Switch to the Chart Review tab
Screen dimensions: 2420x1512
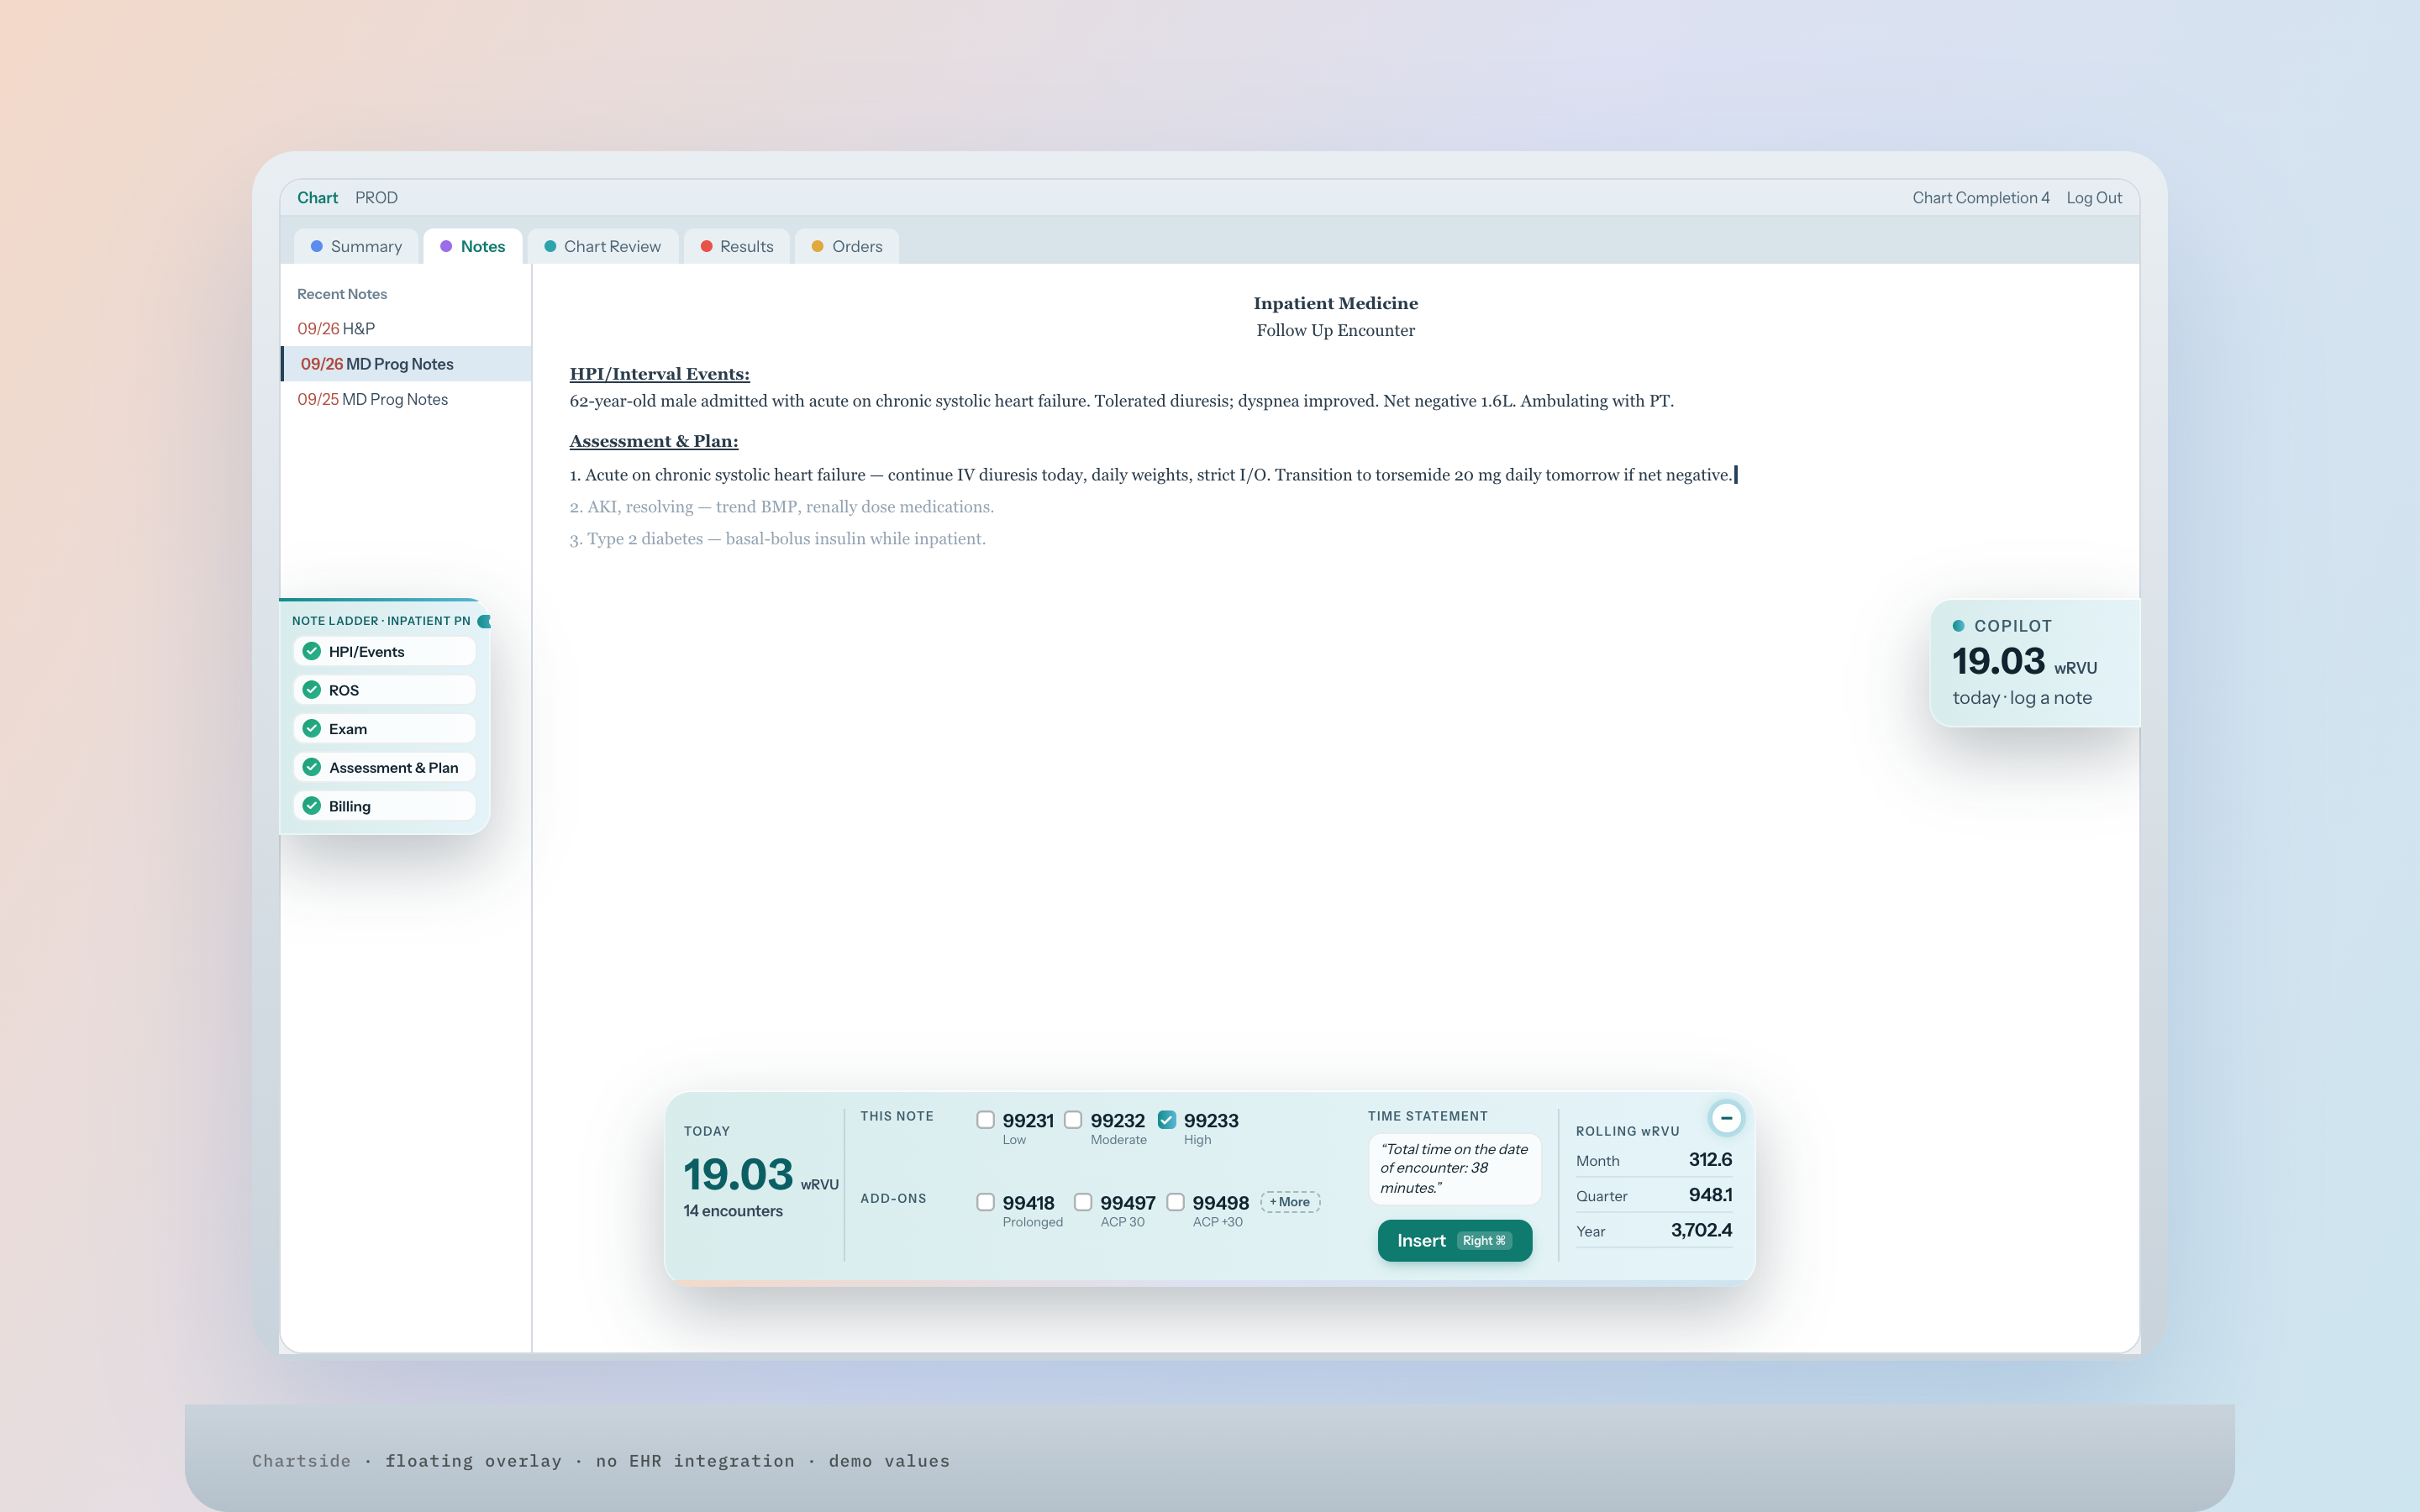603,246
